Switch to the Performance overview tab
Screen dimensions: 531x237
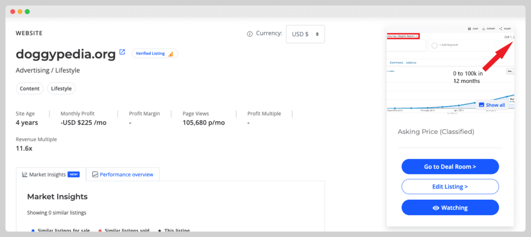[x=122, y=174]
